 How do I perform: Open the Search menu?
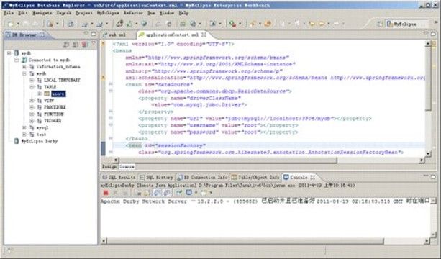click(64, 13)
